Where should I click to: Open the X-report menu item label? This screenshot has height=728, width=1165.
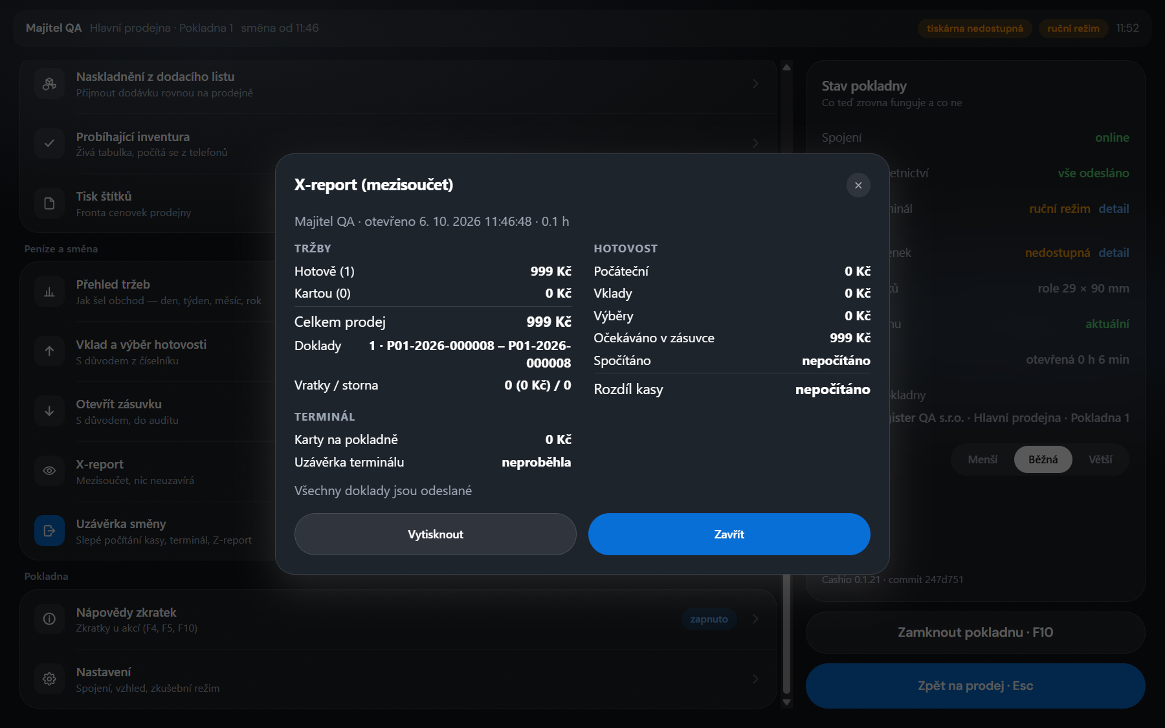tap(100, 465)
